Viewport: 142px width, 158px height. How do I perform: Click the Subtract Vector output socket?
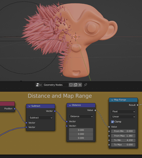pos(55,111)
